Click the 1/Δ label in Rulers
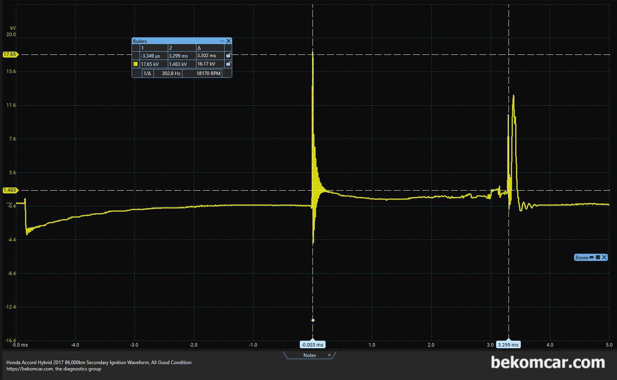 click(x=148, y=73)
